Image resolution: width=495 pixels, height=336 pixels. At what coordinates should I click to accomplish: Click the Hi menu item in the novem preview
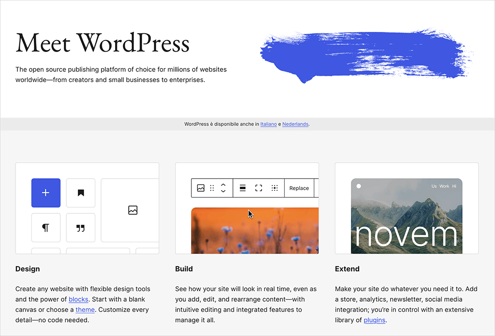pyautogui.click(x=454, y=186)
